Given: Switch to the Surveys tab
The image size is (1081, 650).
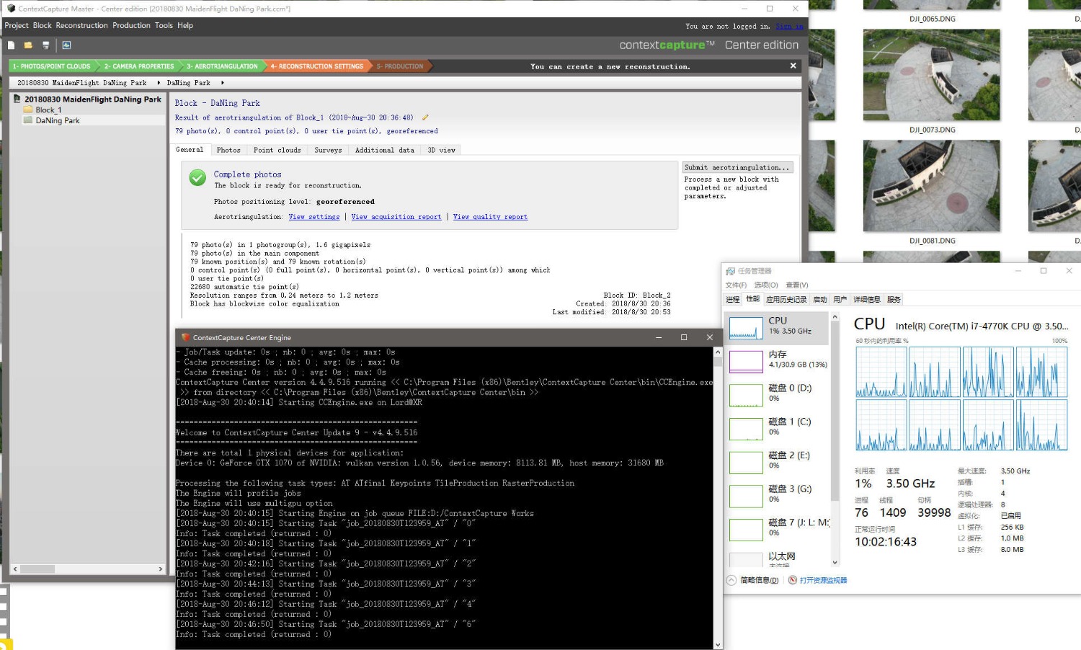Looking at the screenshot, I should pyautogui.click(x=328, y=150).
